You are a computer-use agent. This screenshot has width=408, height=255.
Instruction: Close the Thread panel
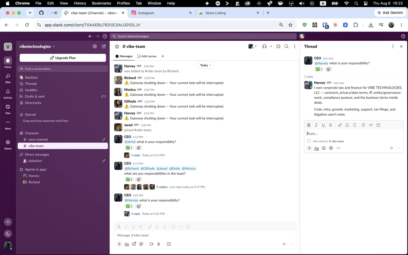tap(401, 46)
